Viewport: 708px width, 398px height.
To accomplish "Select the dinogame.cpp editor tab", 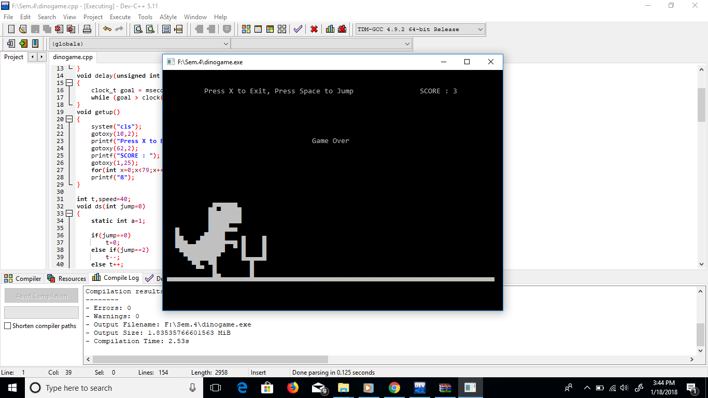I will tap(73, 57).
